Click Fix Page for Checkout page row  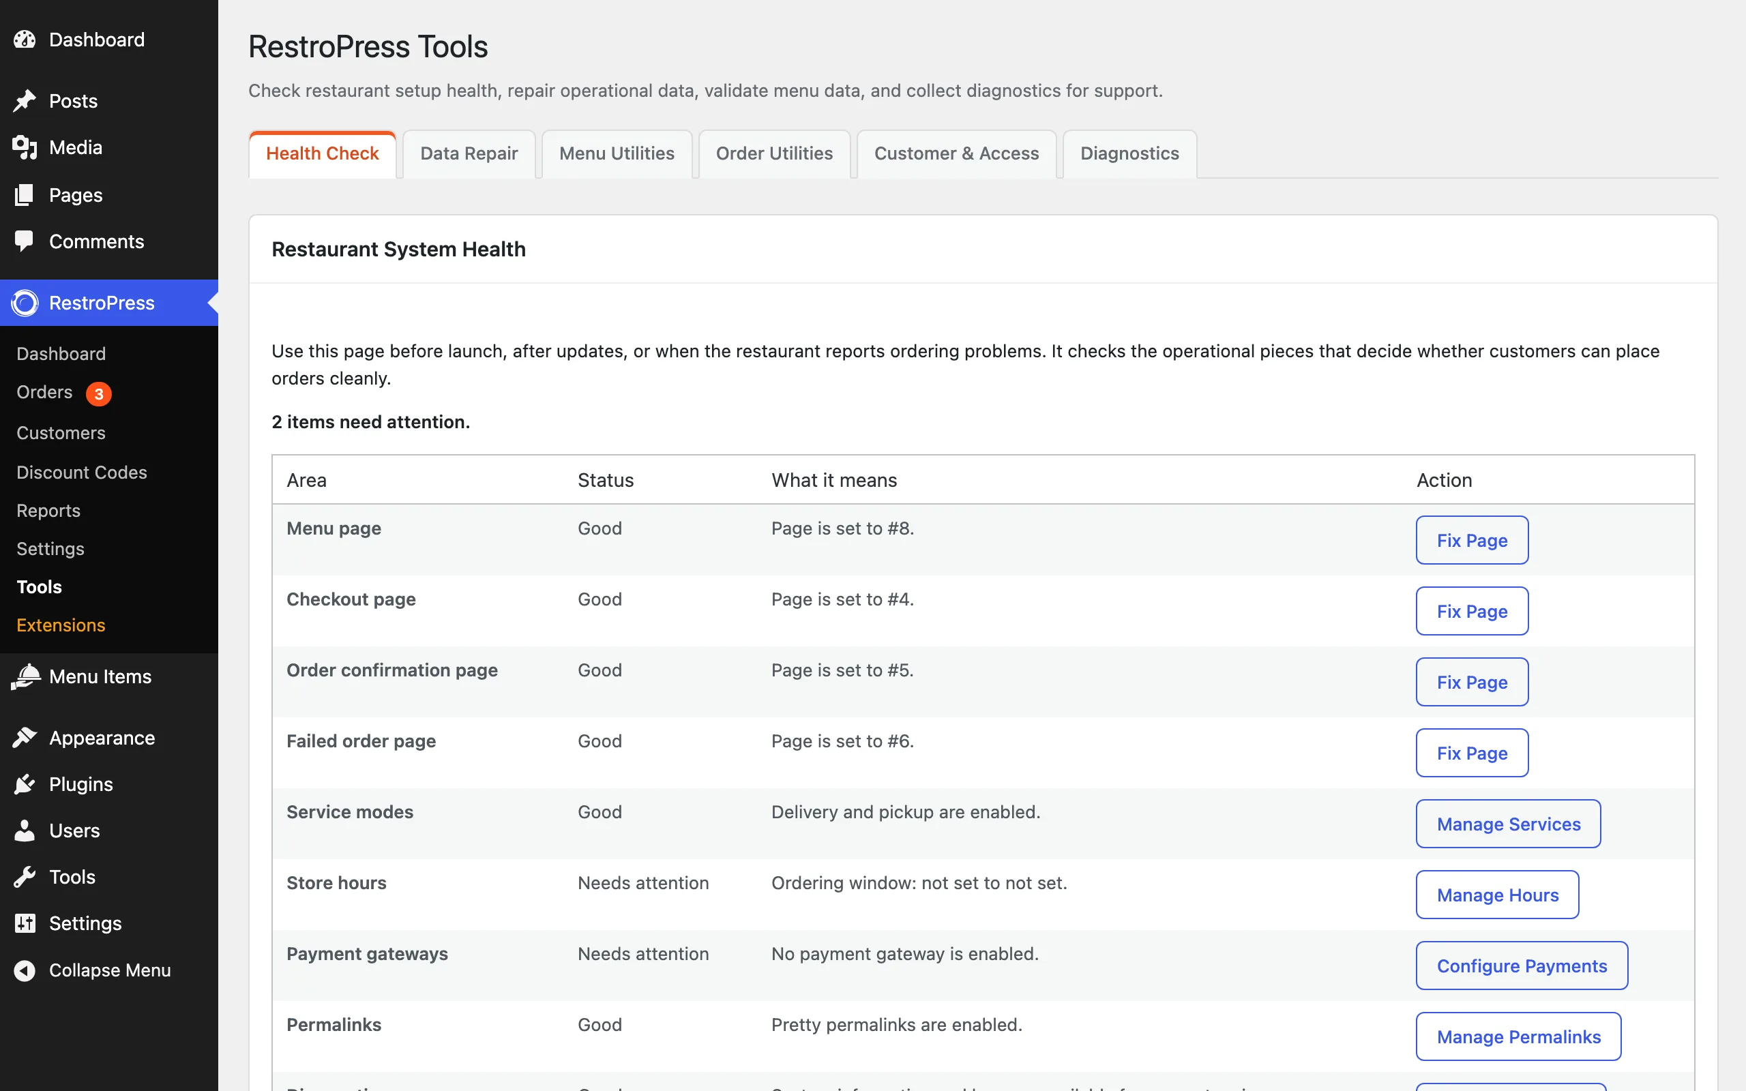click(1472, 611)
